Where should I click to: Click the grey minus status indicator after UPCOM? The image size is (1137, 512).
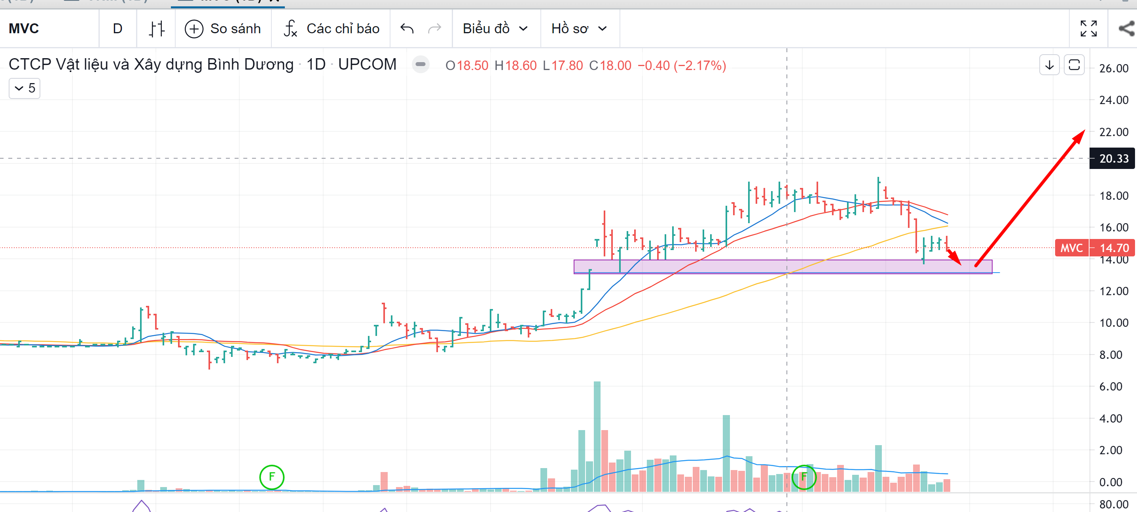click(420, 65)
